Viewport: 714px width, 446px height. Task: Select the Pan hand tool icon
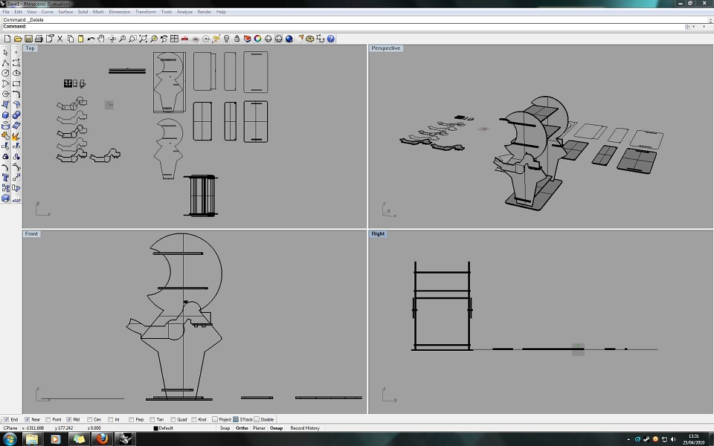[101, 39]
